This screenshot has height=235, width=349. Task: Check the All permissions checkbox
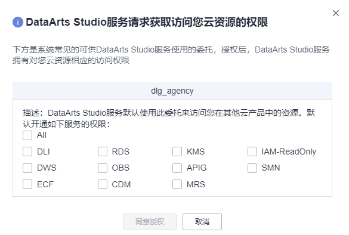tap(27, 135)
